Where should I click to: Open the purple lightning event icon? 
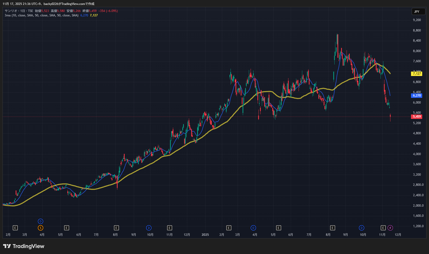click(390, 228)
